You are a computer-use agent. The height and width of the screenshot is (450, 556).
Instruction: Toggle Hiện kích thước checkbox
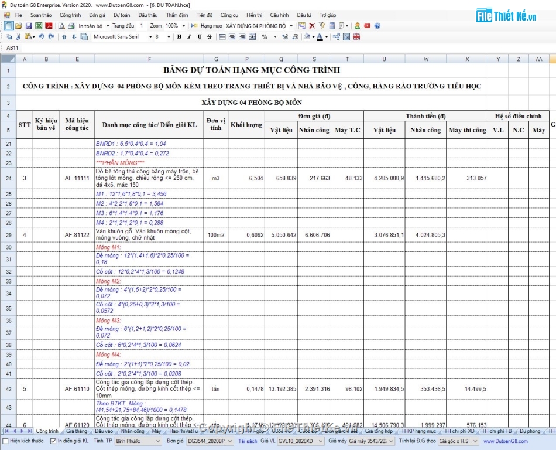tap(5, 441)
